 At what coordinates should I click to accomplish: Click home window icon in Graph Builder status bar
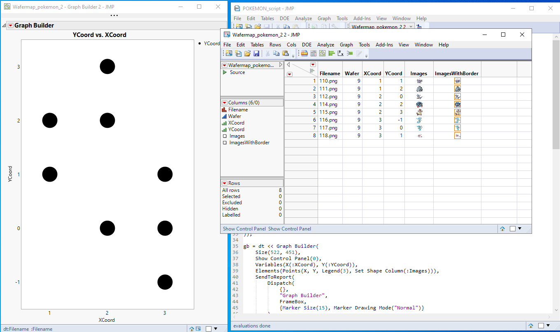[191, 329]
